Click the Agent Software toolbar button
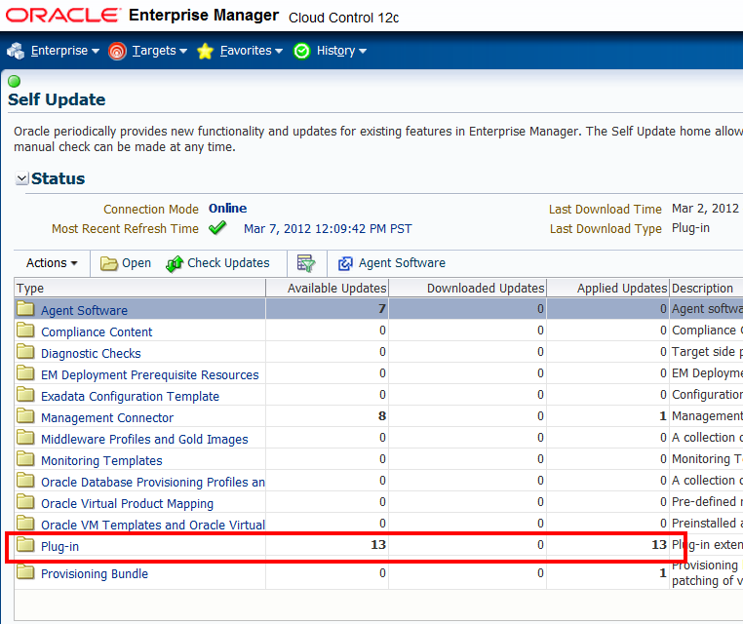This screenshot has height=624, width=743. (392, 263)
